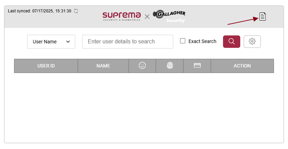Screen dimensions: 288x149
Task: Click the chevron arrow beside User Name
Action: 68,42
